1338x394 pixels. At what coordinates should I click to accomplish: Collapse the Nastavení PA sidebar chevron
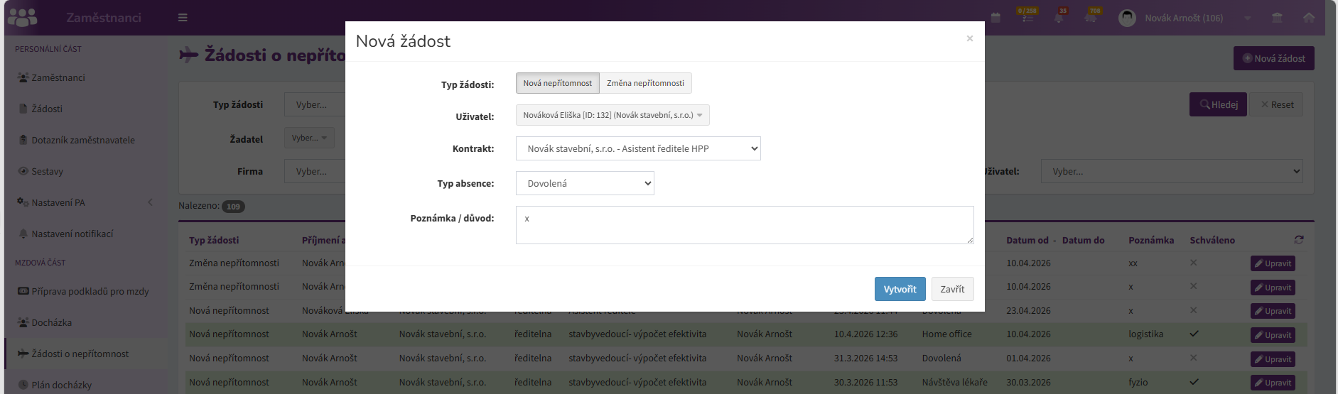tap(150, 202)
